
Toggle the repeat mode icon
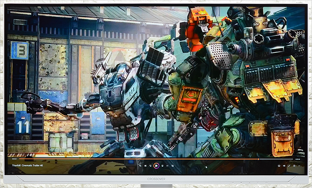(x=173, y=166)
